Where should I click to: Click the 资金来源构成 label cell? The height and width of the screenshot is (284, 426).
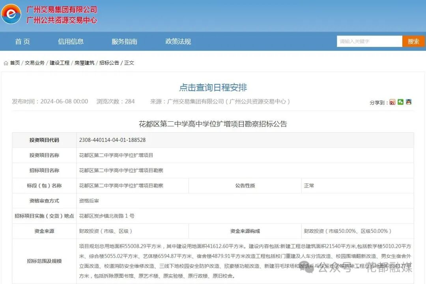[x=245, y=231]
